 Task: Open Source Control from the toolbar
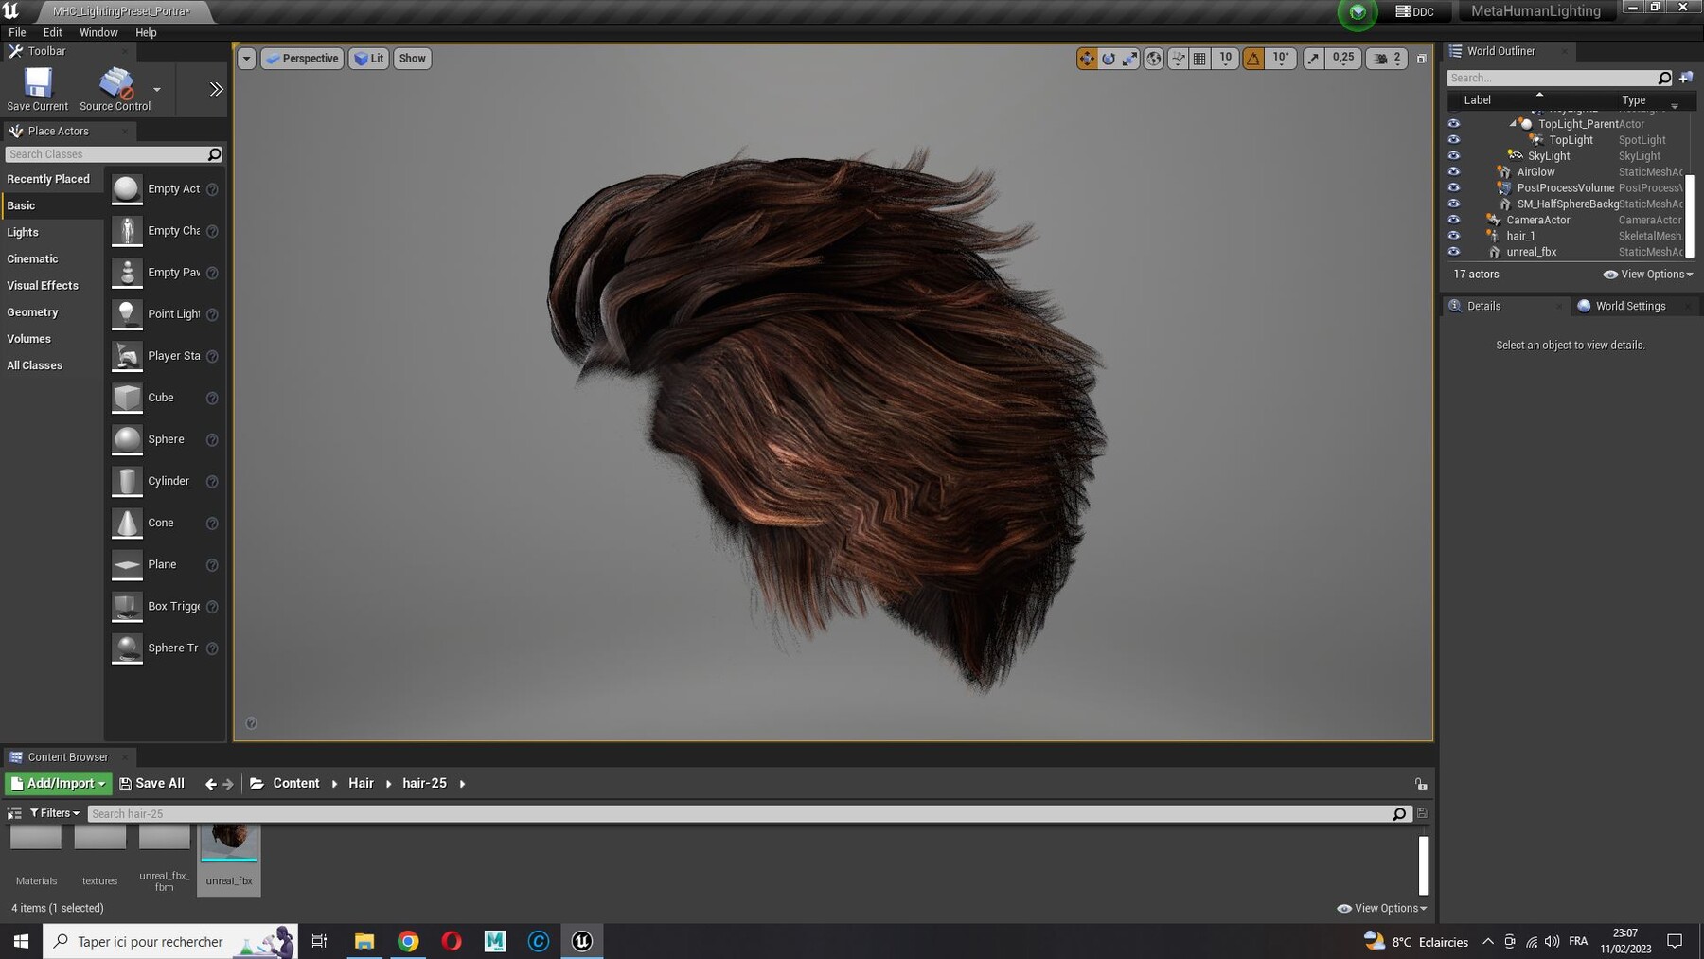click(115, 89)
